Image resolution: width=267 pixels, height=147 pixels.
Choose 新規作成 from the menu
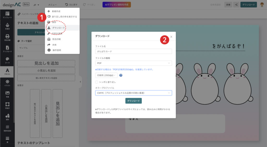pos(56,11)
